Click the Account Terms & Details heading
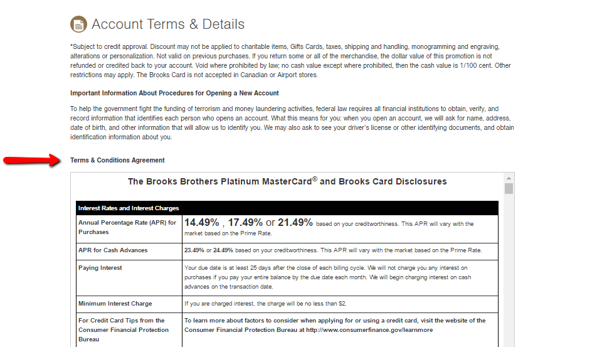 pyautogui.click(x=168, y=24)
